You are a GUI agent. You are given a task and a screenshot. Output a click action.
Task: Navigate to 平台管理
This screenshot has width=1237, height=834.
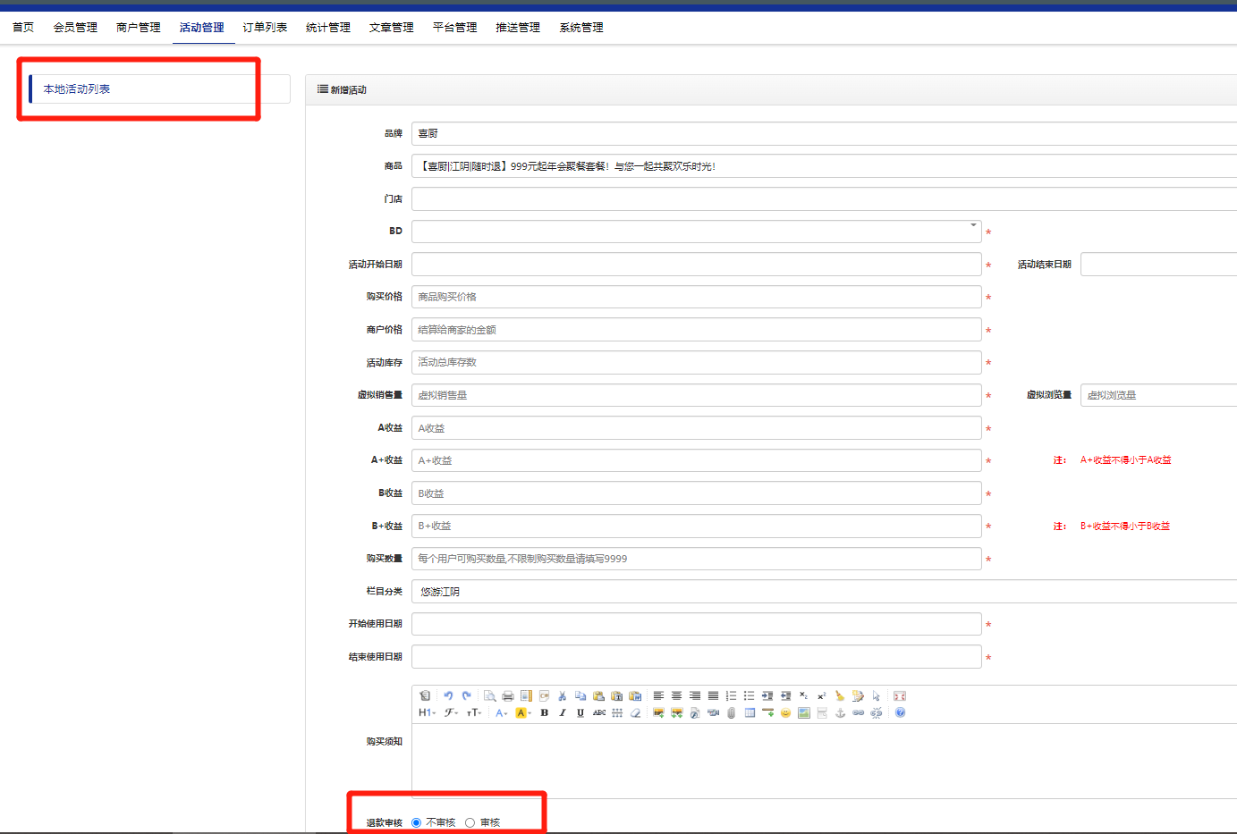click(x=455, y=28)
